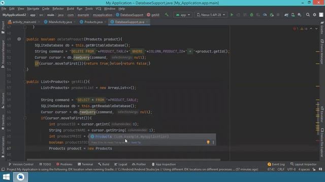
Task: Click the Next Tip link in completion popup
Action: pyautogui.click(x=136, y=143)
